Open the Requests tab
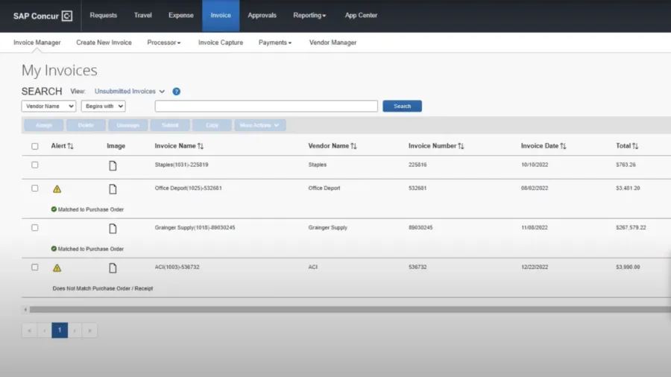 tap(103, 16)
